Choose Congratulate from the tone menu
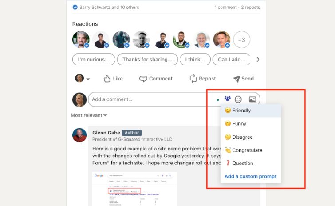The height and width of the screenshot is (206, 335). click(247, 150)
